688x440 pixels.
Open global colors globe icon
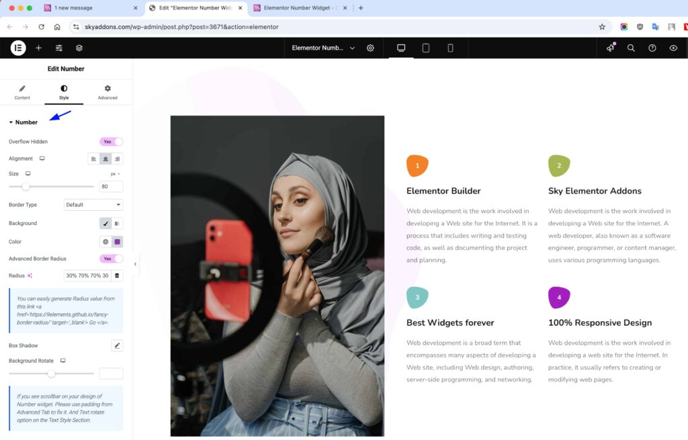click(x=105, y=242)
